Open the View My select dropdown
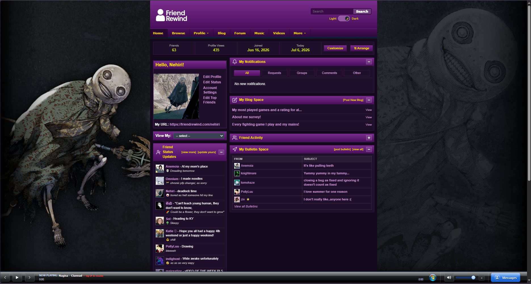The width and height of the screenshot is (531, 284). point(199,136)
